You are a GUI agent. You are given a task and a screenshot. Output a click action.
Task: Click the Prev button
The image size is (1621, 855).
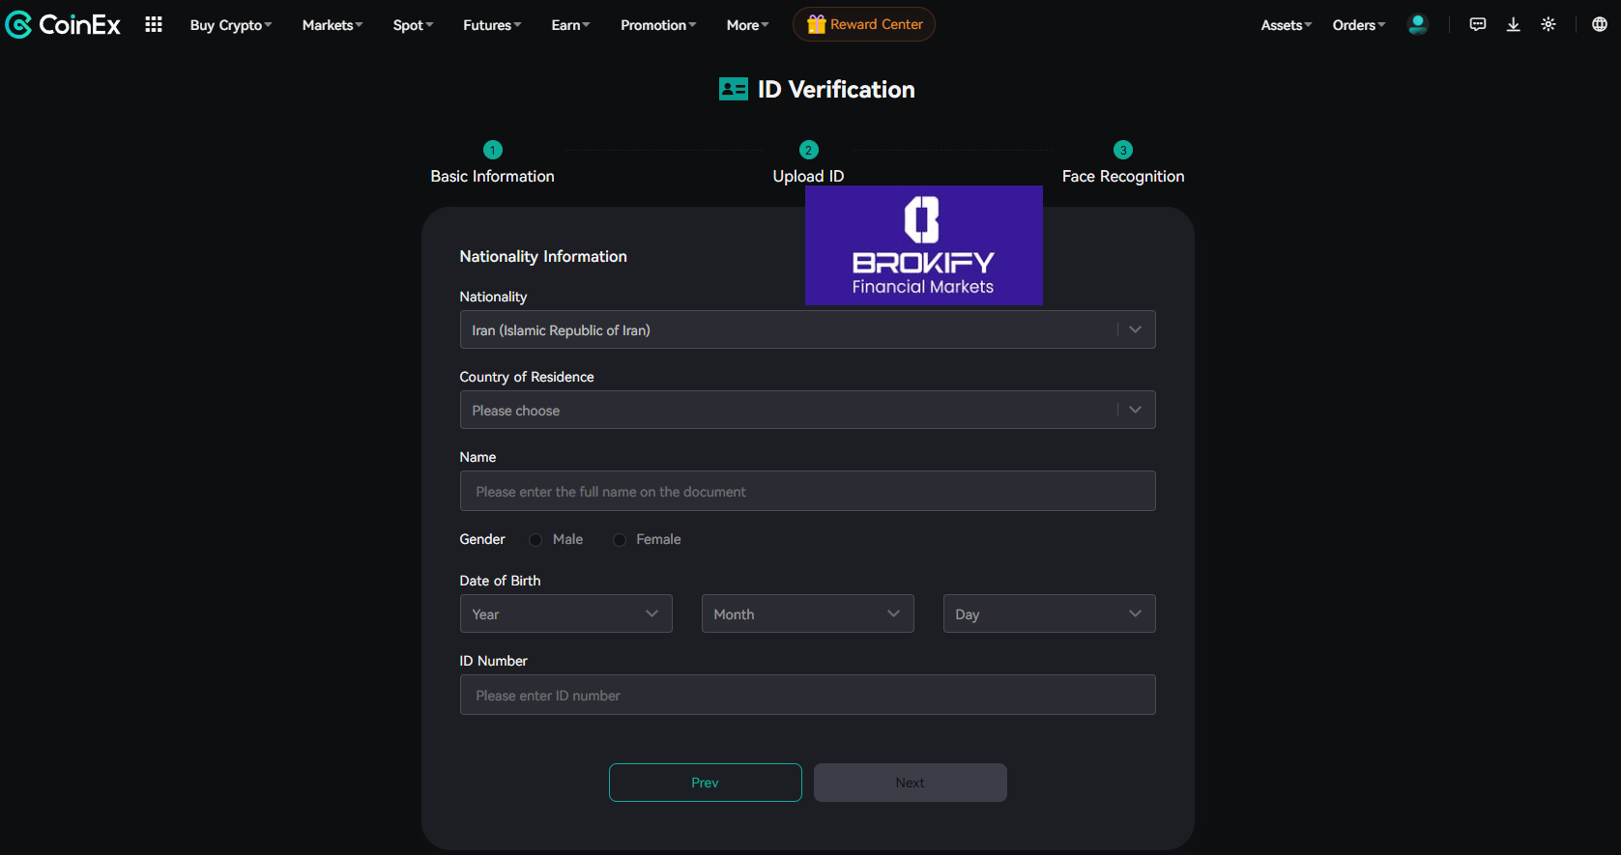point(705,783)
